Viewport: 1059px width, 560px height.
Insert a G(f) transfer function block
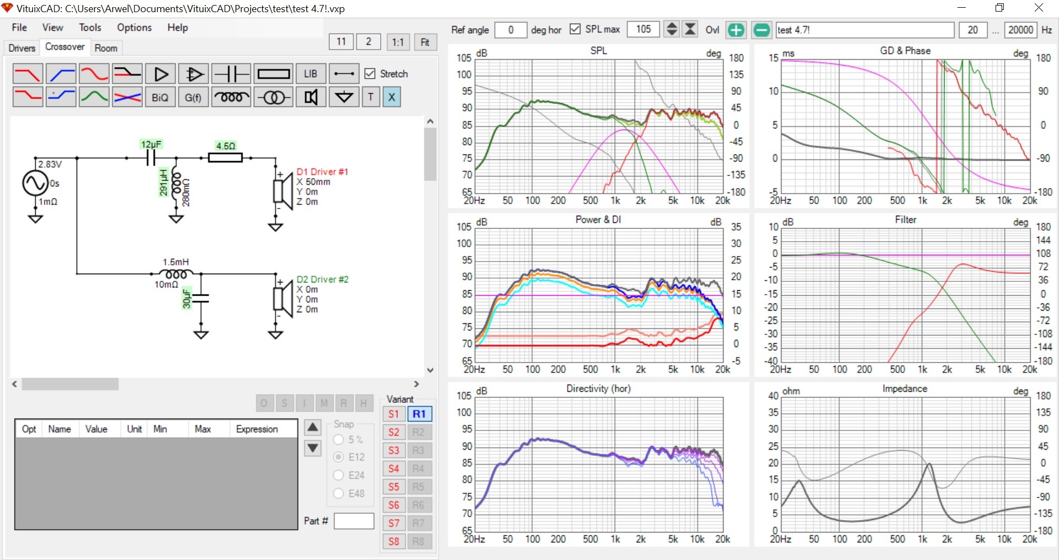pos(194,97)
